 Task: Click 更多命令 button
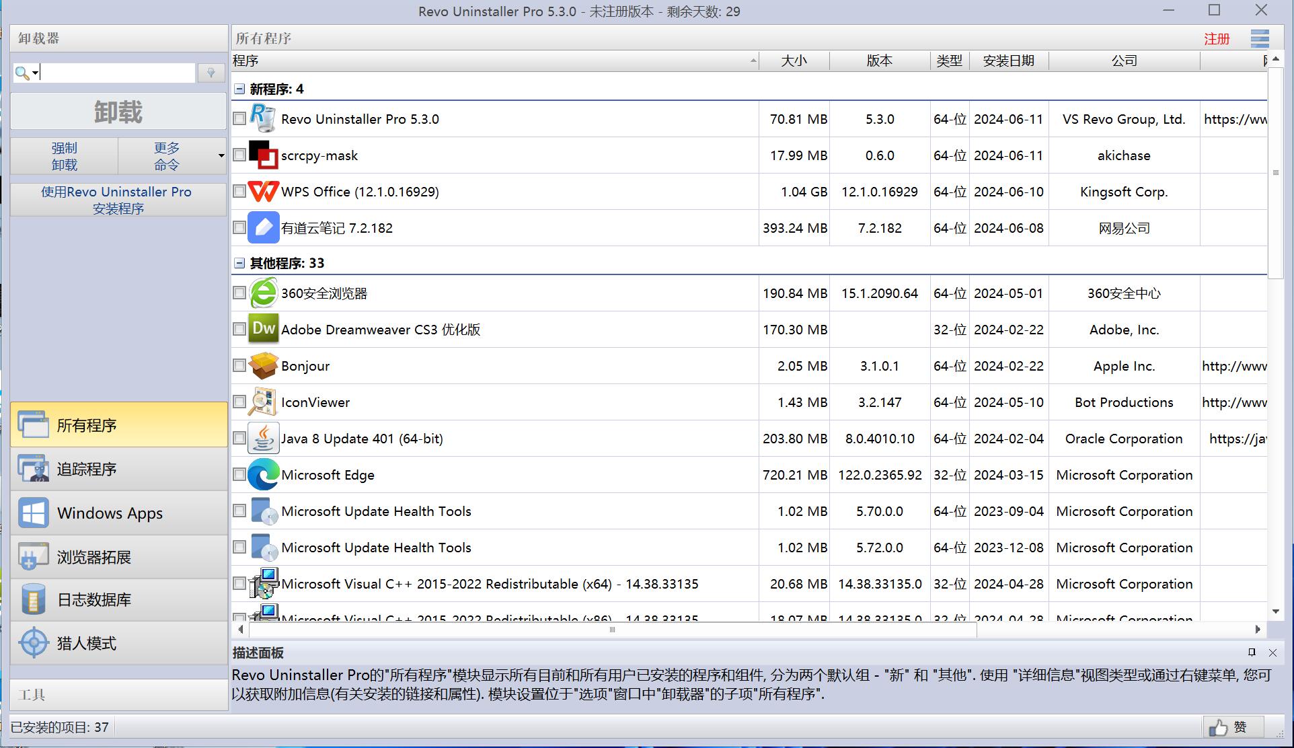(167, 156)
